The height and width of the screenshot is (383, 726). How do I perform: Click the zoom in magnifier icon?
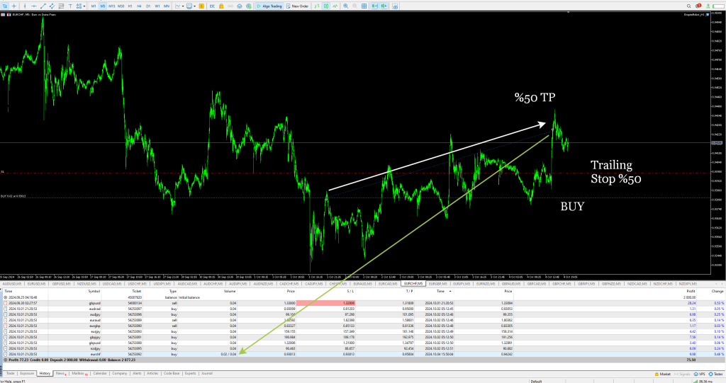click(345, 6)
